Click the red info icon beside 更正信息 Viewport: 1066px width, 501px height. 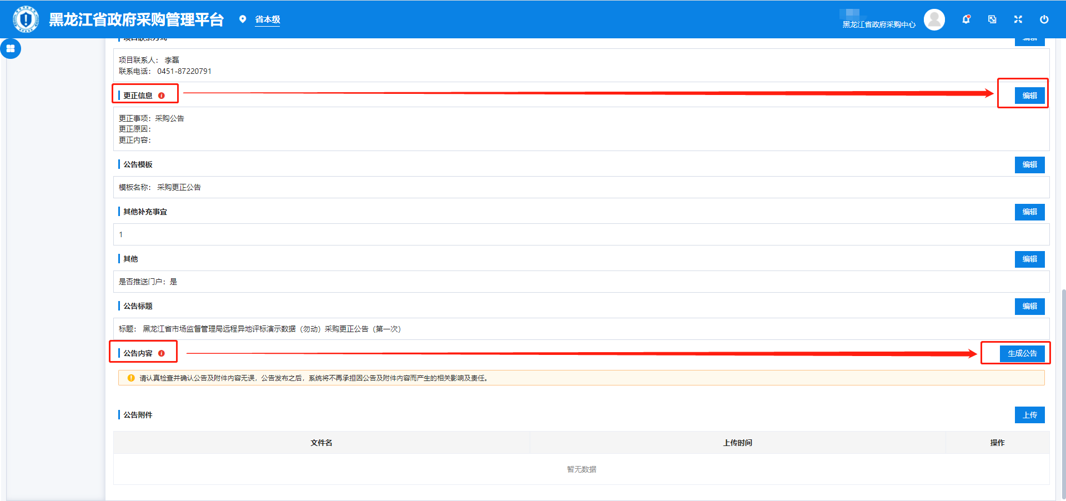click(162, 96)
